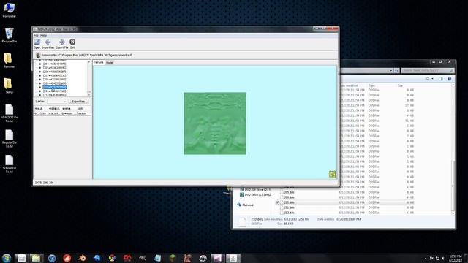This screenshot has width=468, height=263.
Task: Open the SubFile dropdown
Action: click(x=57, y=102)
